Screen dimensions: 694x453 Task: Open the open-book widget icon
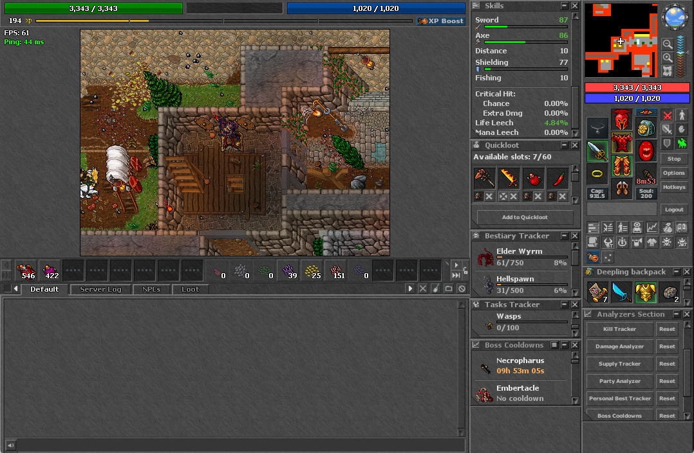[x=682, y=227]
